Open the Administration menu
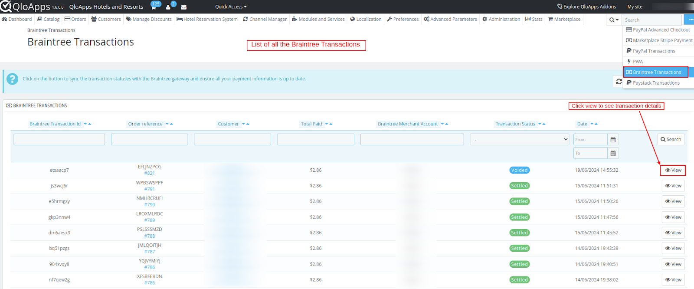The image size is (694, 289). coord(501,19)
